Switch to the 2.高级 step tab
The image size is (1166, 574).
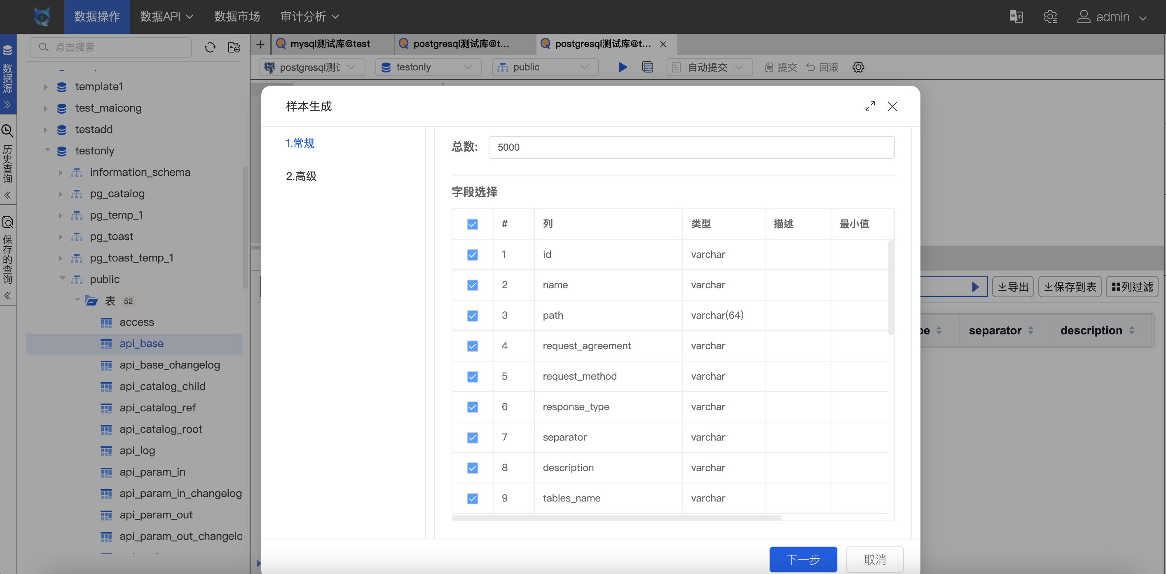(301, 176)
